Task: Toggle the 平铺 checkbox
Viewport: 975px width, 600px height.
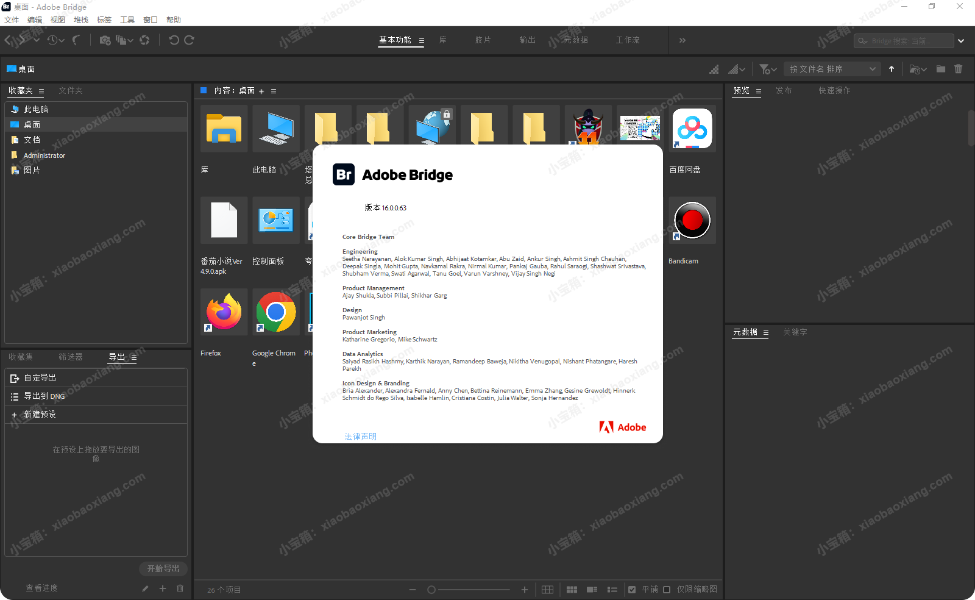Action: click(632, 590)
